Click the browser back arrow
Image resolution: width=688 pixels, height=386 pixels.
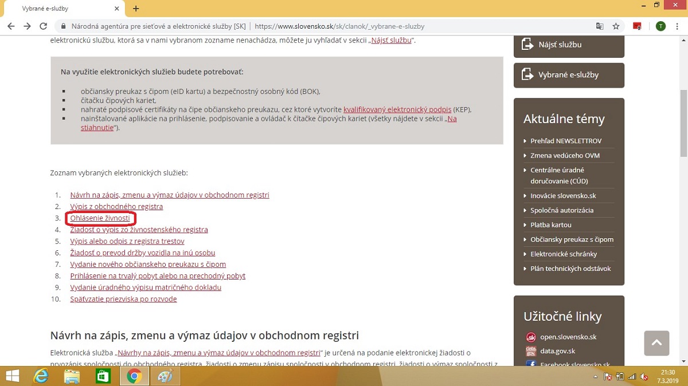coord(11,26)
